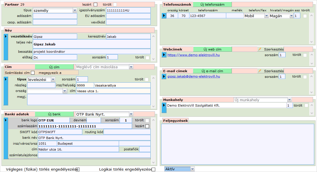317x172 pixels.
Task: Click the gipsz.jakab e-mail address link
Action: click(193, 76)
